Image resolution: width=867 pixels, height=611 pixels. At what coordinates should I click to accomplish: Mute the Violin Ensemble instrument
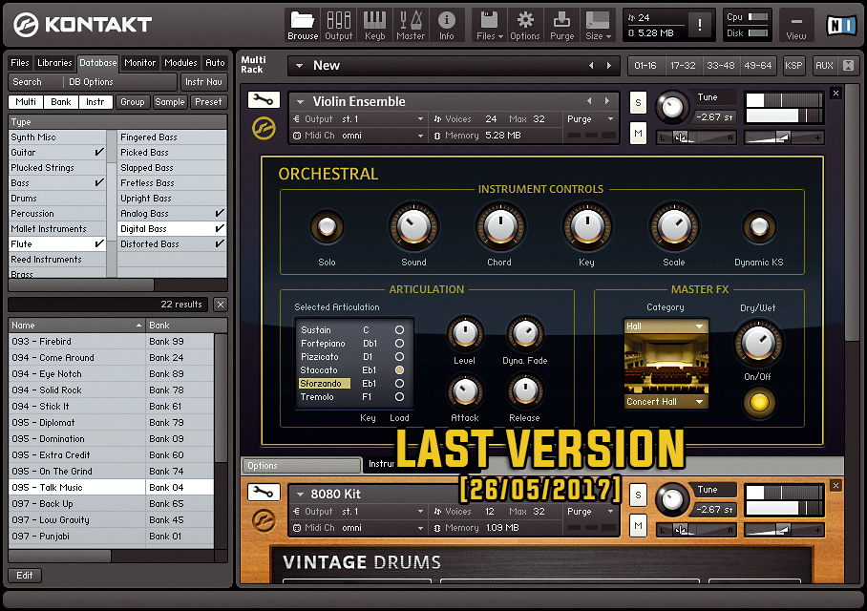point(638,134)
